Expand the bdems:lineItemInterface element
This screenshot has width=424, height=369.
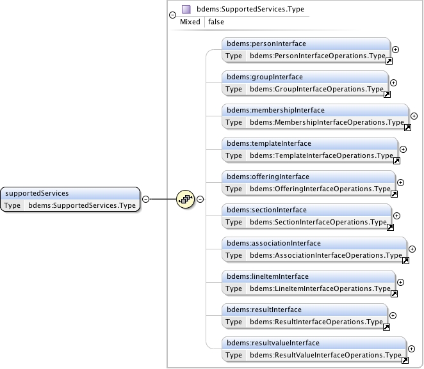[401, 282]
